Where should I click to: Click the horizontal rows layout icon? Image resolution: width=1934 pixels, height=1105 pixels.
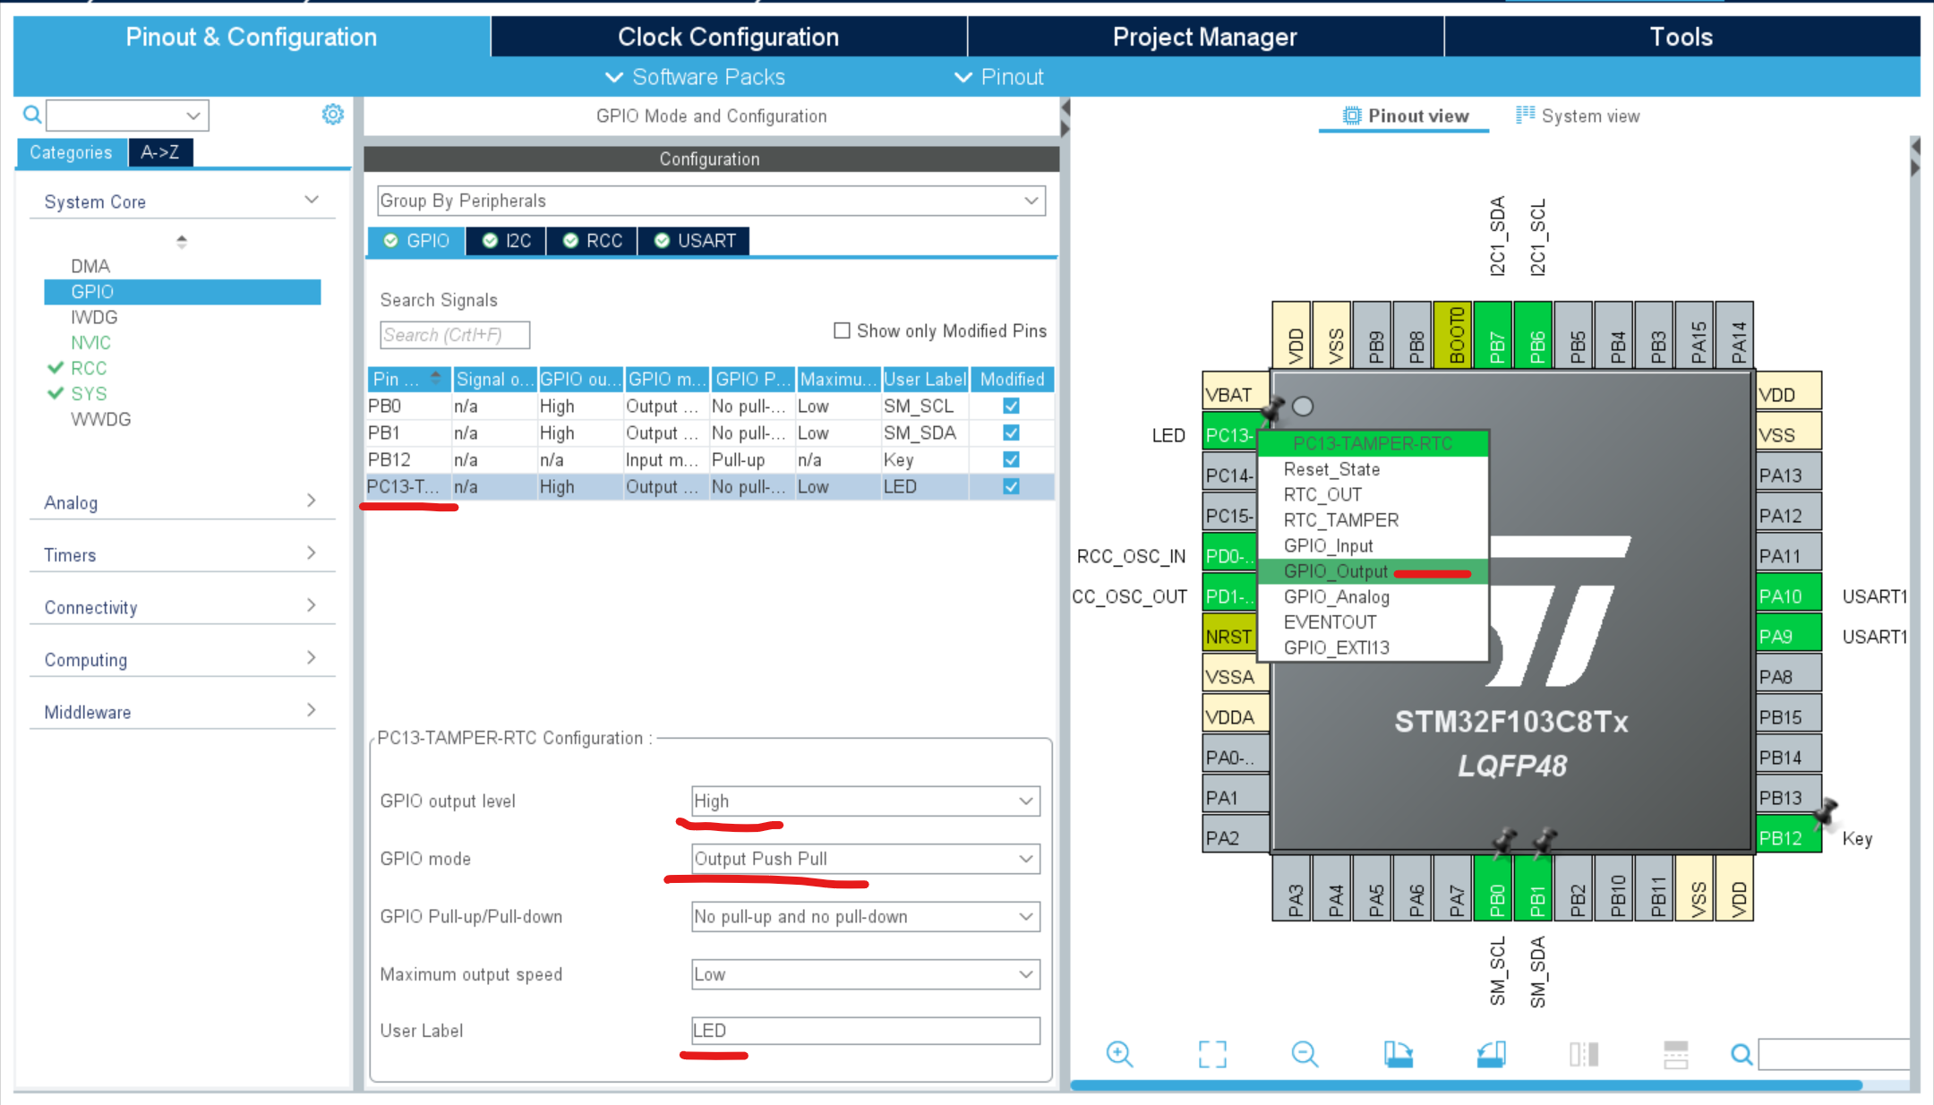click(1675, 1054)
